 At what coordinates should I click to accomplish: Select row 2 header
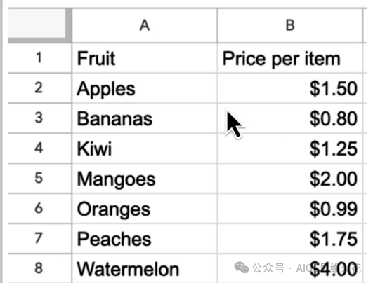tap(39, 88)
